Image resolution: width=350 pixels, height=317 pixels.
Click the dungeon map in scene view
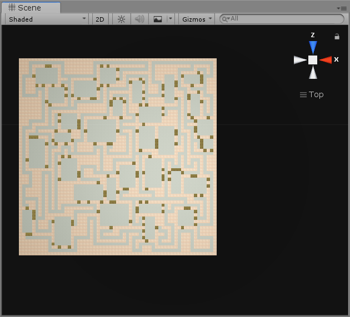point(118,157)
